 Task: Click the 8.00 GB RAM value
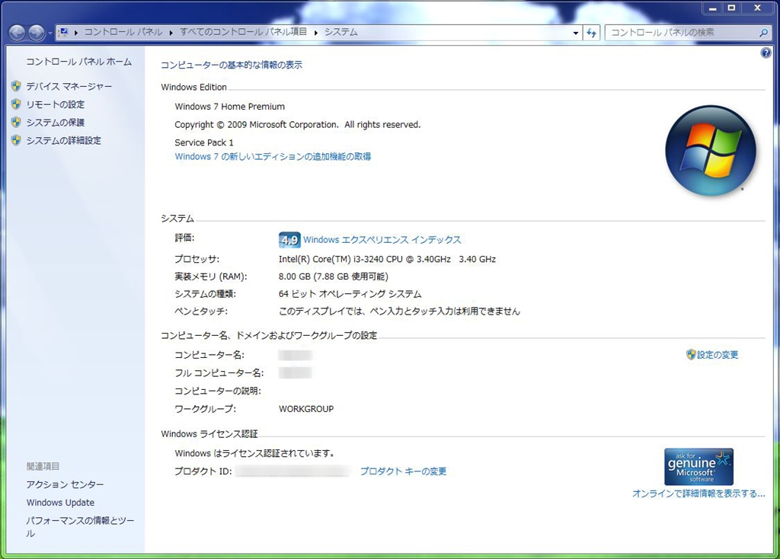[x=334, y=276]
